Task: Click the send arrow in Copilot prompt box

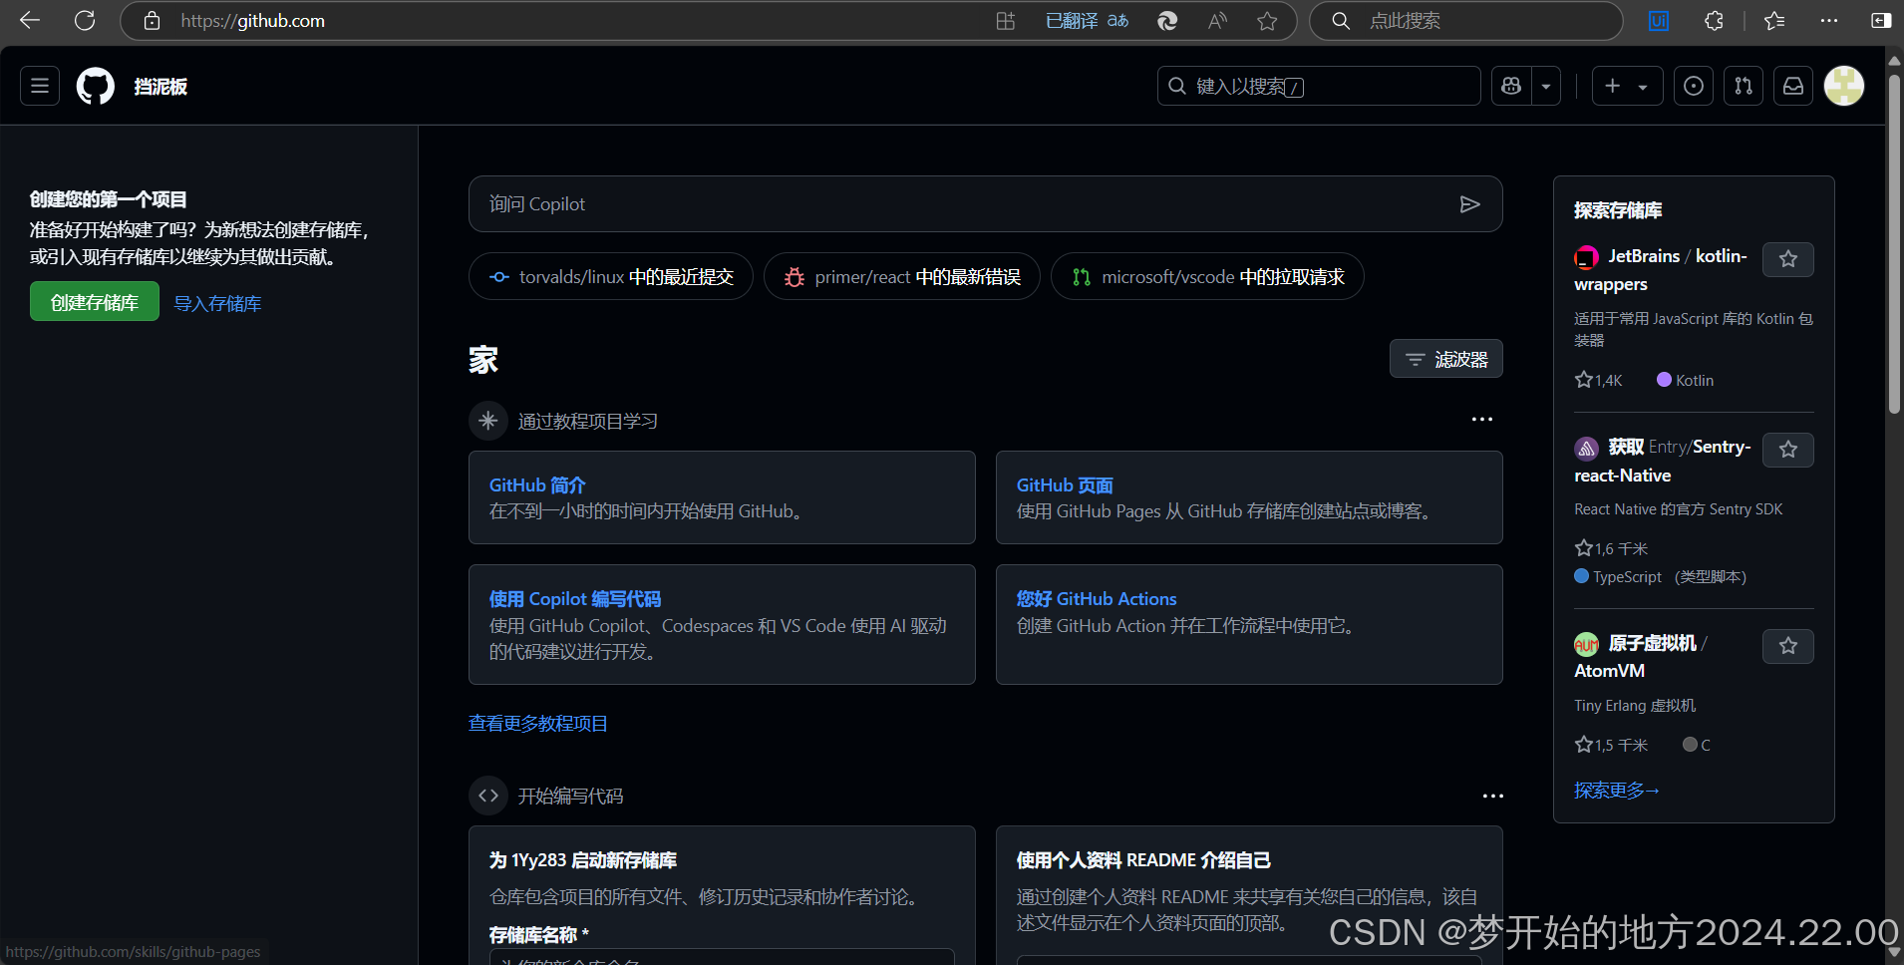Action: (x=1471, y=203)
